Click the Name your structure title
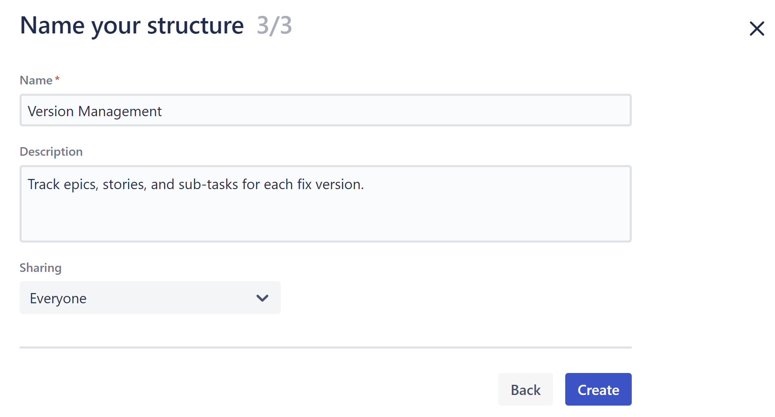Screen dimensions: 775x417 [x=131, y=25]
